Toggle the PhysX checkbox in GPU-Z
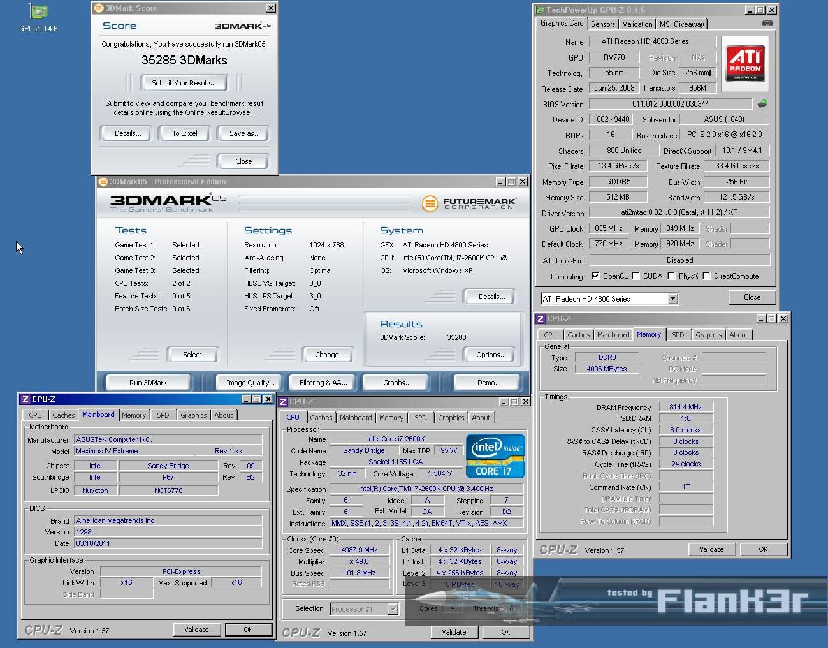Viewport: 828px width, 648px height. click(671, 276)
